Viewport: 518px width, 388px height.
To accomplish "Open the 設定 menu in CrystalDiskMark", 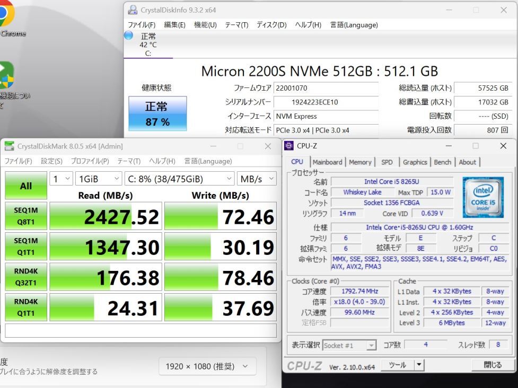I will pos(51,161).
